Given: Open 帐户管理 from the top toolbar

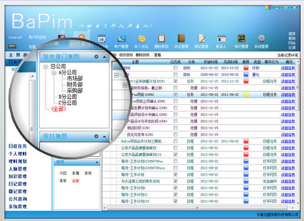Looking at the screenshot, I should pos(121,38).
